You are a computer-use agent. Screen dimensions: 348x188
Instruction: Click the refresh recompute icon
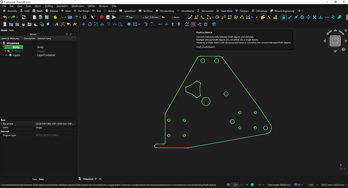click(x=24, y=17)
